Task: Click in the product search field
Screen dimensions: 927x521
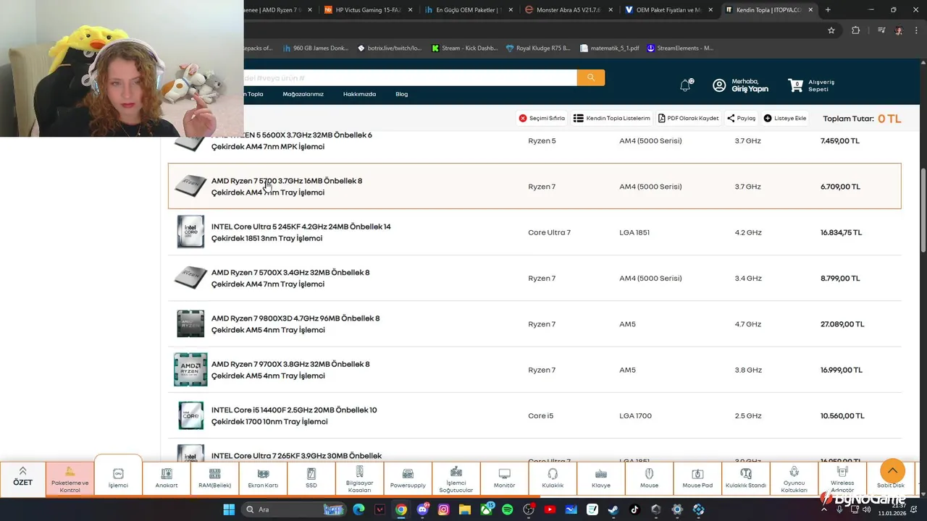Action: coord(410,77)
